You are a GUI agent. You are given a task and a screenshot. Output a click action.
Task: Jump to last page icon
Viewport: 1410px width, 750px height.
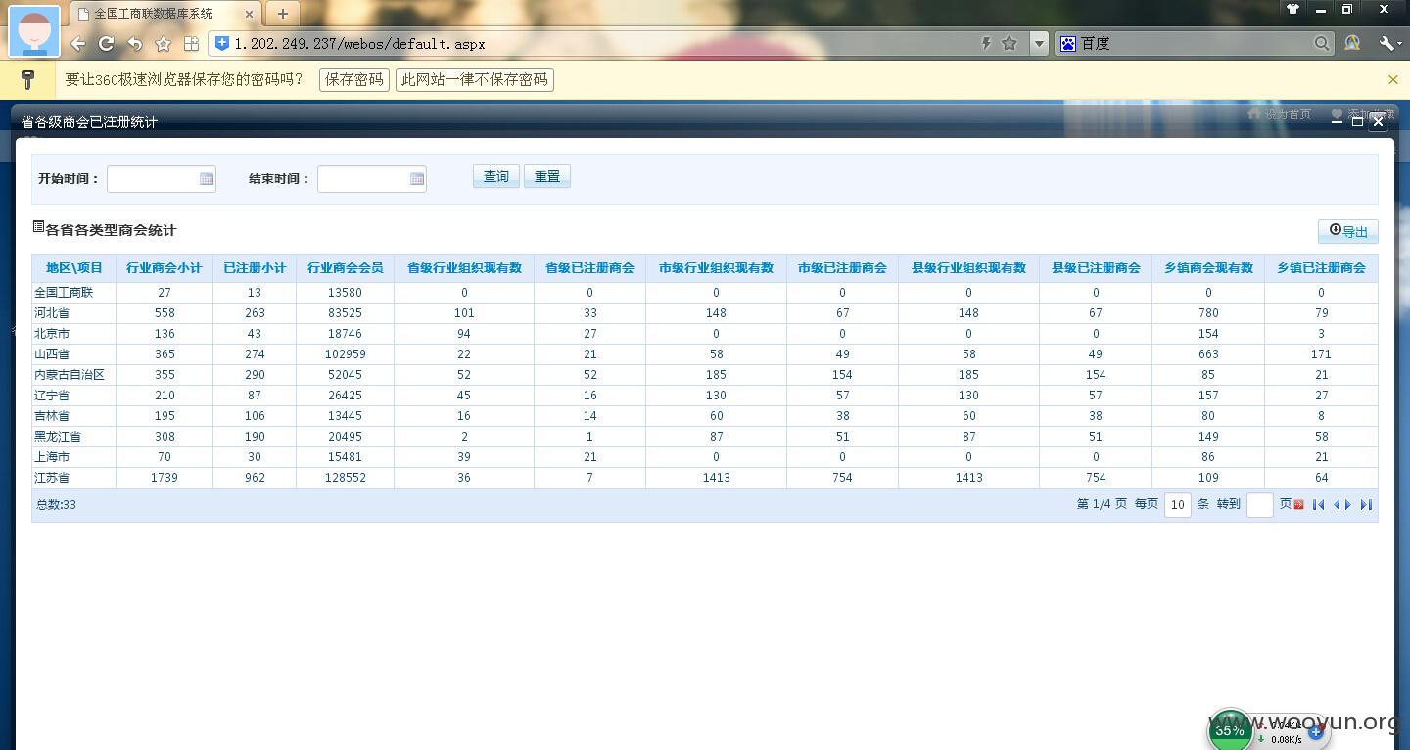tap(1366, 505)
